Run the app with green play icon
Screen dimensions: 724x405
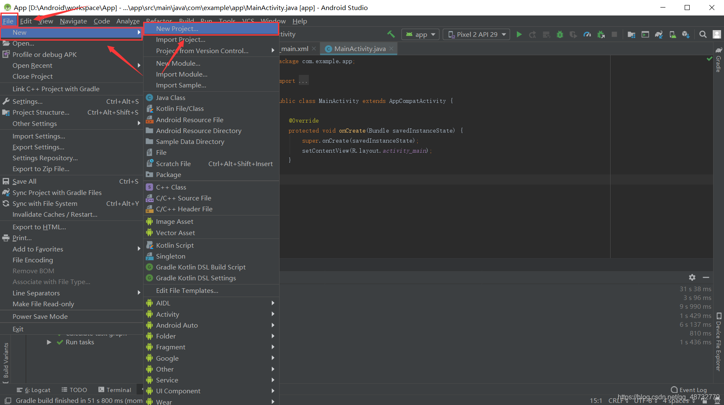click(x=519, y=34)
